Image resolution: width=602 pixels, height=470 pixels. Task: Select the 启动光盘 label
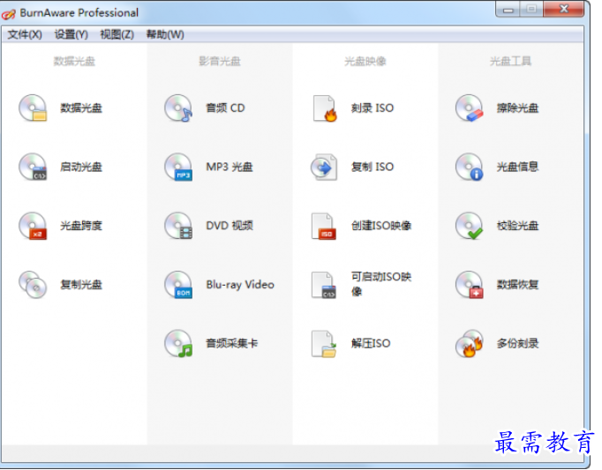click(x=81, y=167)
